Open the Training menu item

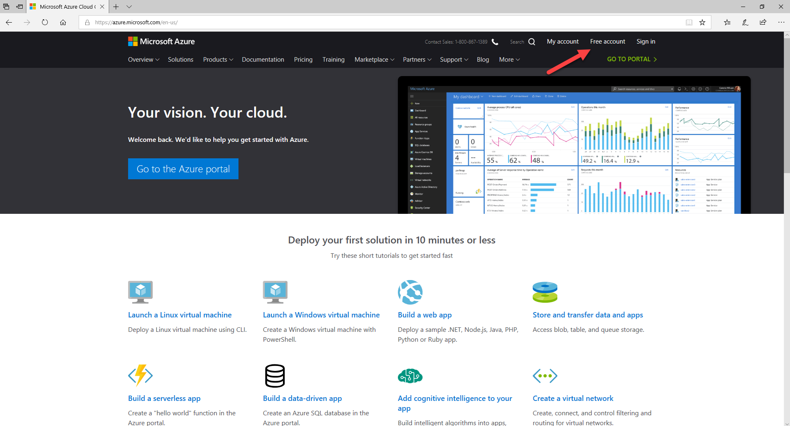click(334, 60)
